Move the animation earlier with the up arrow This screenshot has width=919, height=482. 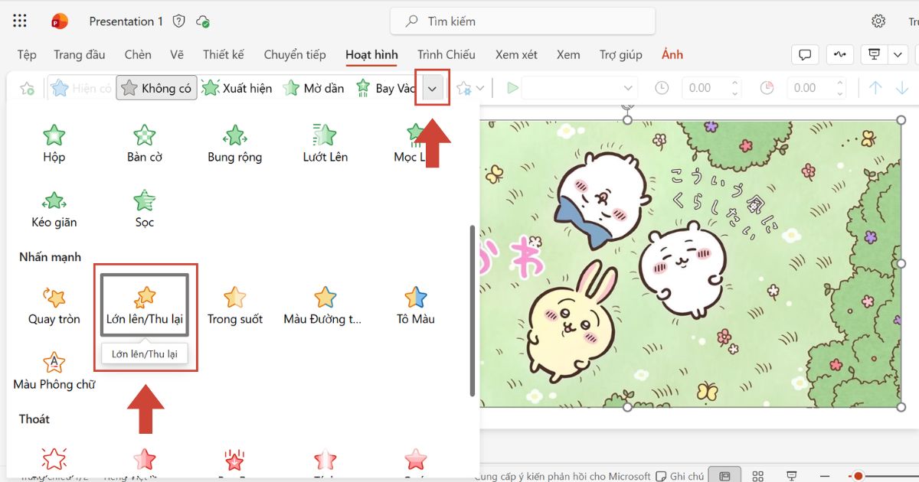(875, 89)
